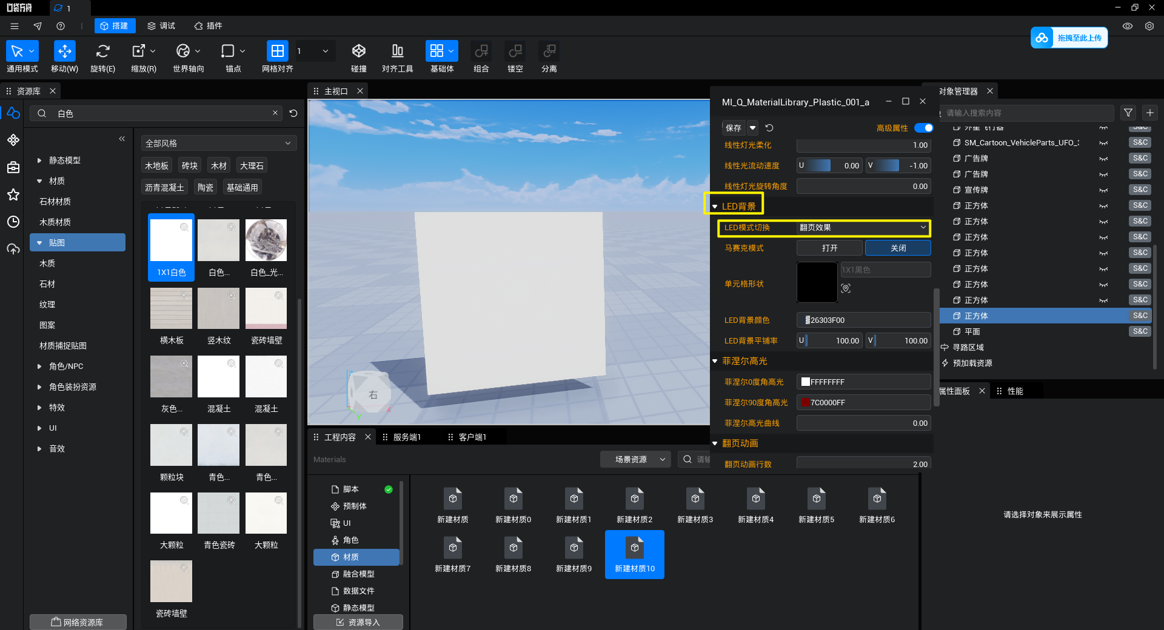Set 马赛克模式 to 关闭

coord(898,248)
